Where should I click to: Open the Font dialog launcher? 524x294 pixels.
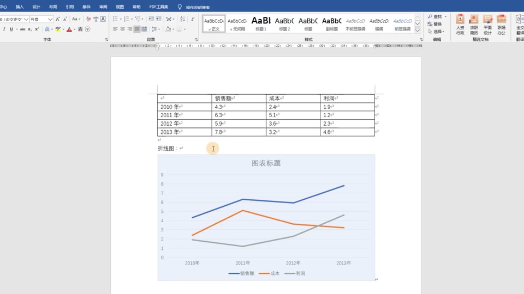[106, 40]
